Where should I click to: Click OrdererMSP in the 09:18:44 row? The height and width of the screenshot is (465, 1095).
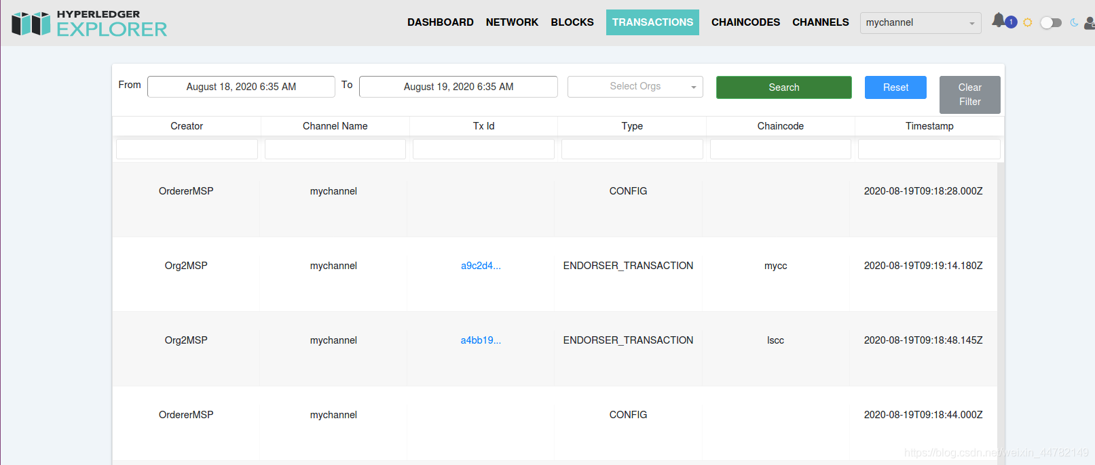coord(186,415)
